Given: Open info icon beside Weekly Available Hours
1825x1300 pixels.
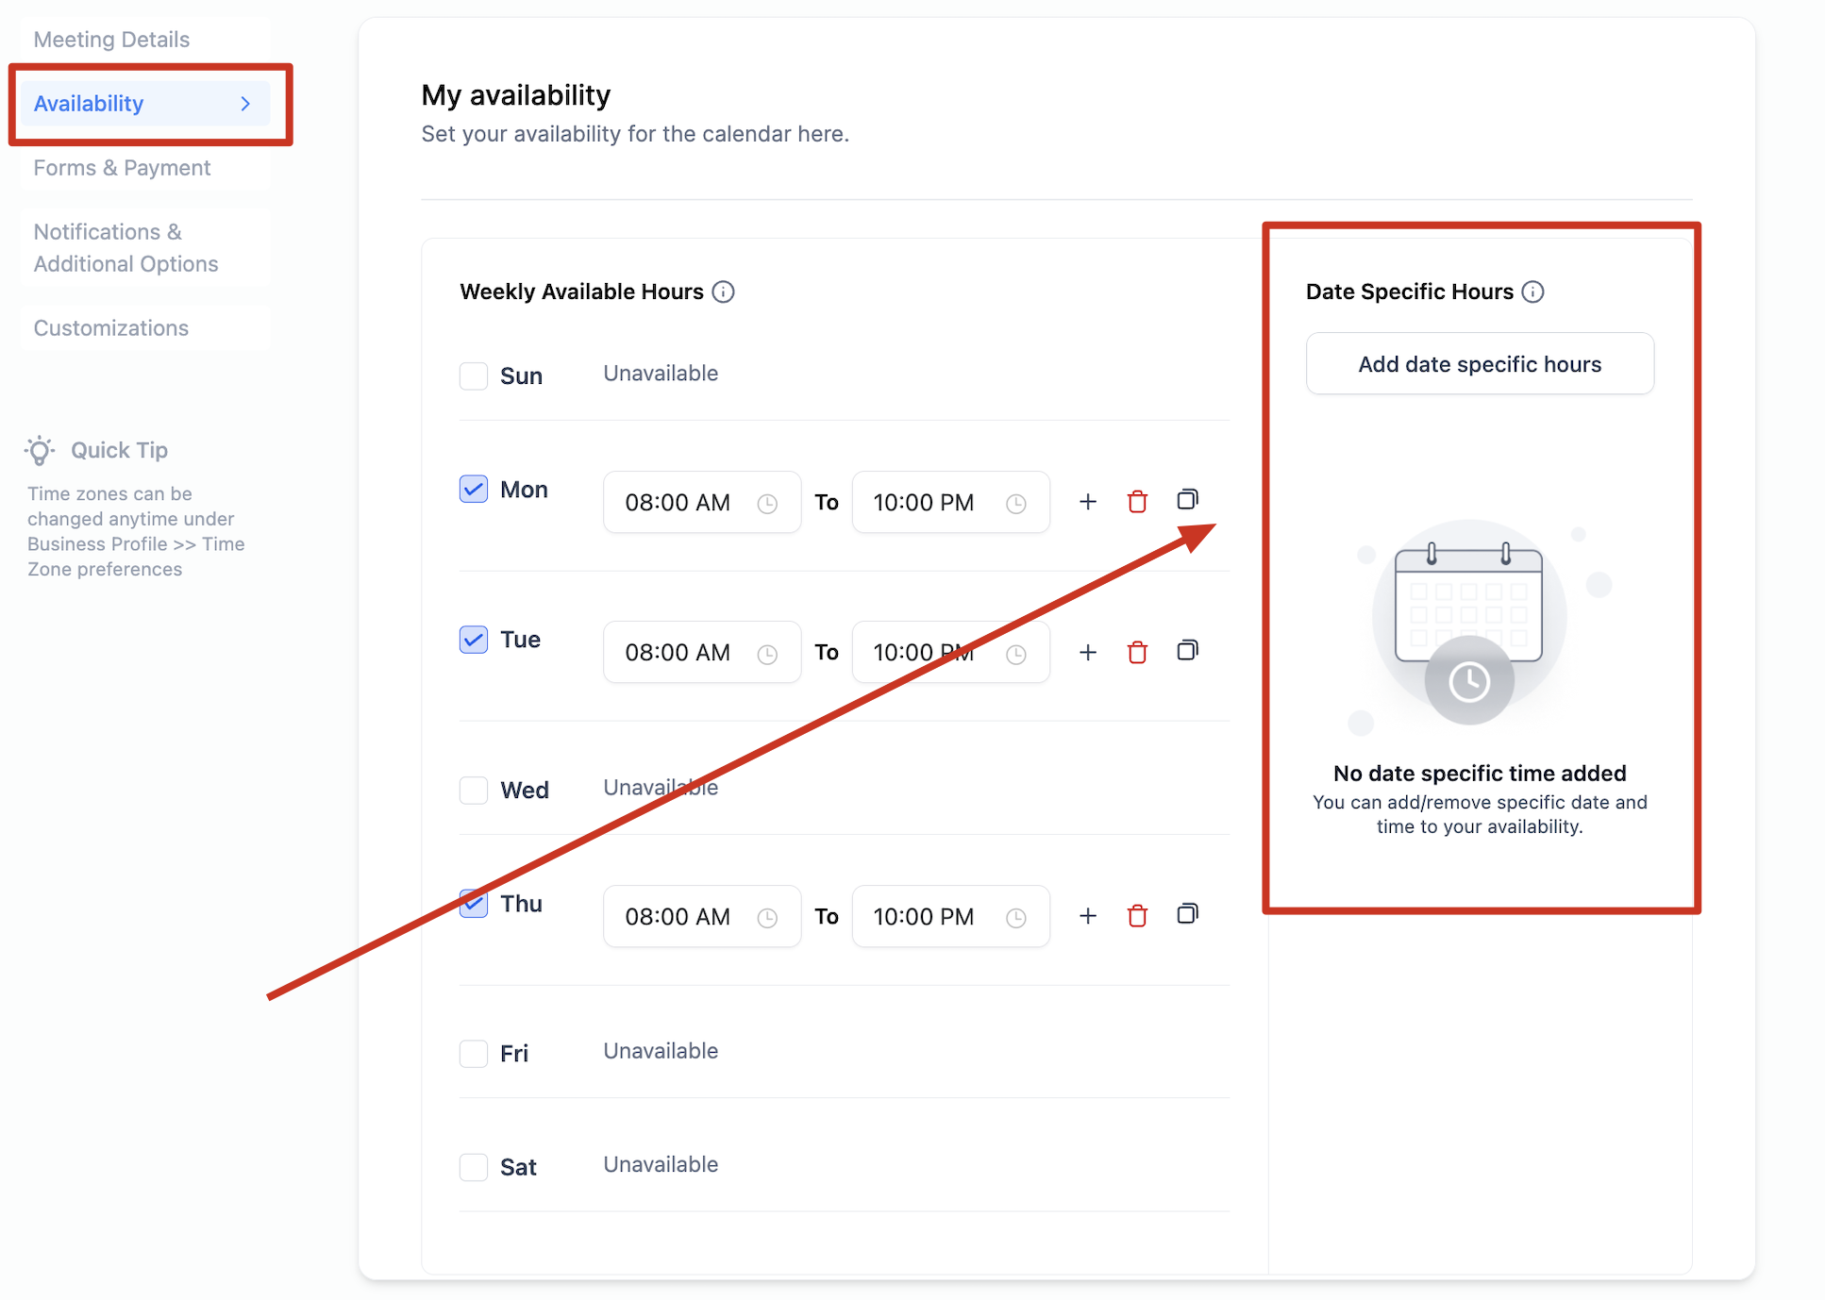Looking at the screenshot, I should [723, 292].
